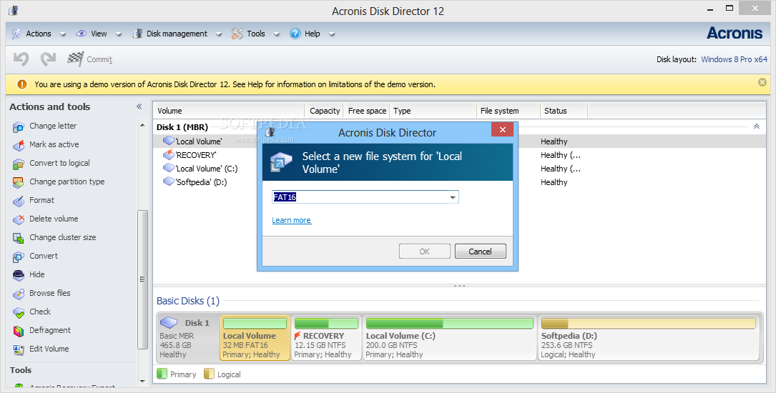Expand the Disk management dropdown arrow
776x393 pixels.
tap(219, 34)
